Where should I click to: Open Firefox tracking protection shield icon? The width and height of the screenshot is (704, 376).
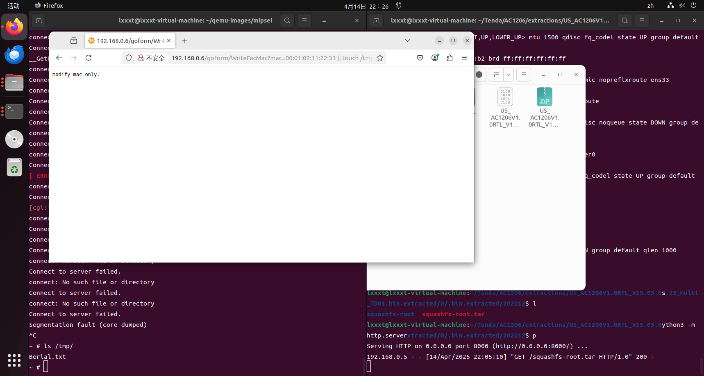(129, 58)
